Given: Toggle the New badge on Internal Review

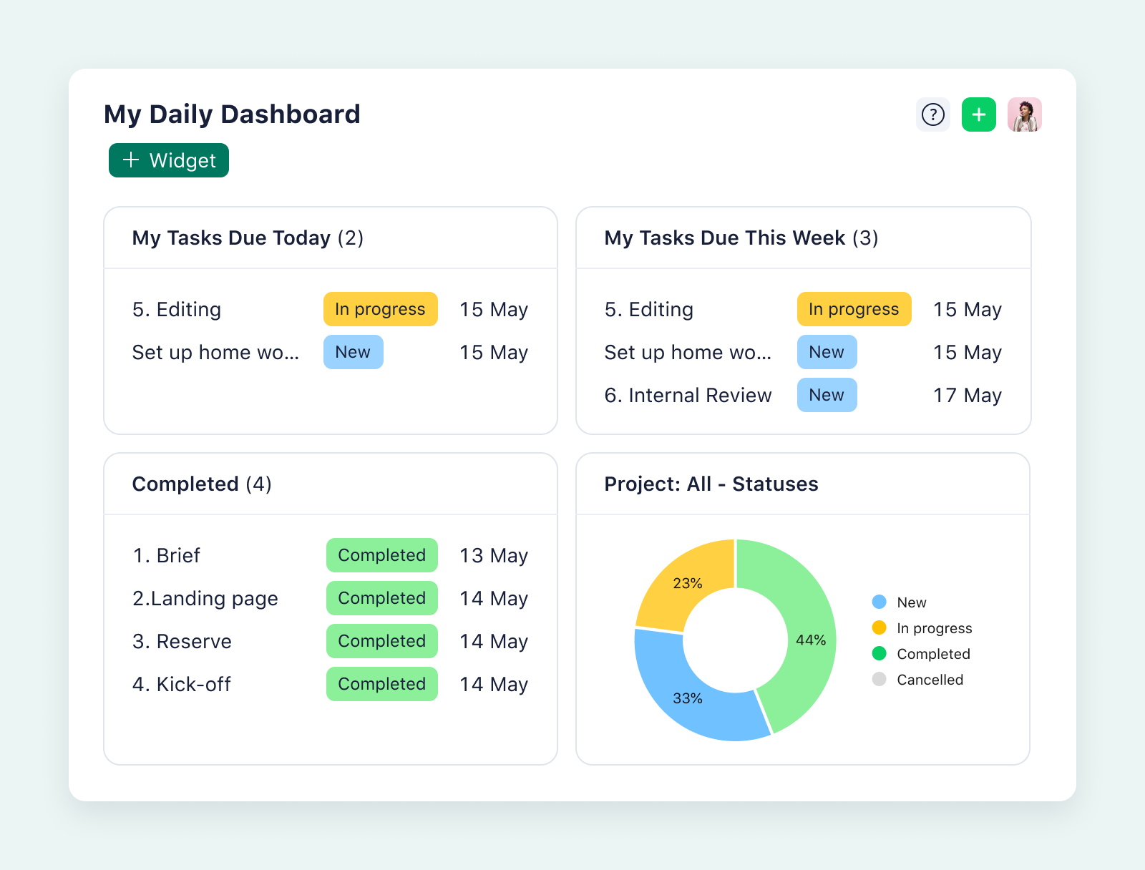Looking at the screenshot, I should pos(827,395).
